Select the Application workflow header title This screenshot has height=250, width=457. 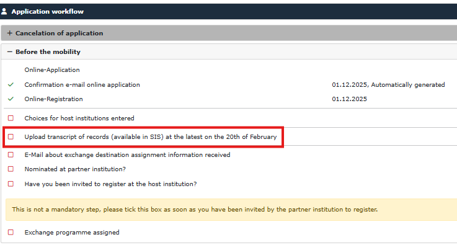coord(47,11)
